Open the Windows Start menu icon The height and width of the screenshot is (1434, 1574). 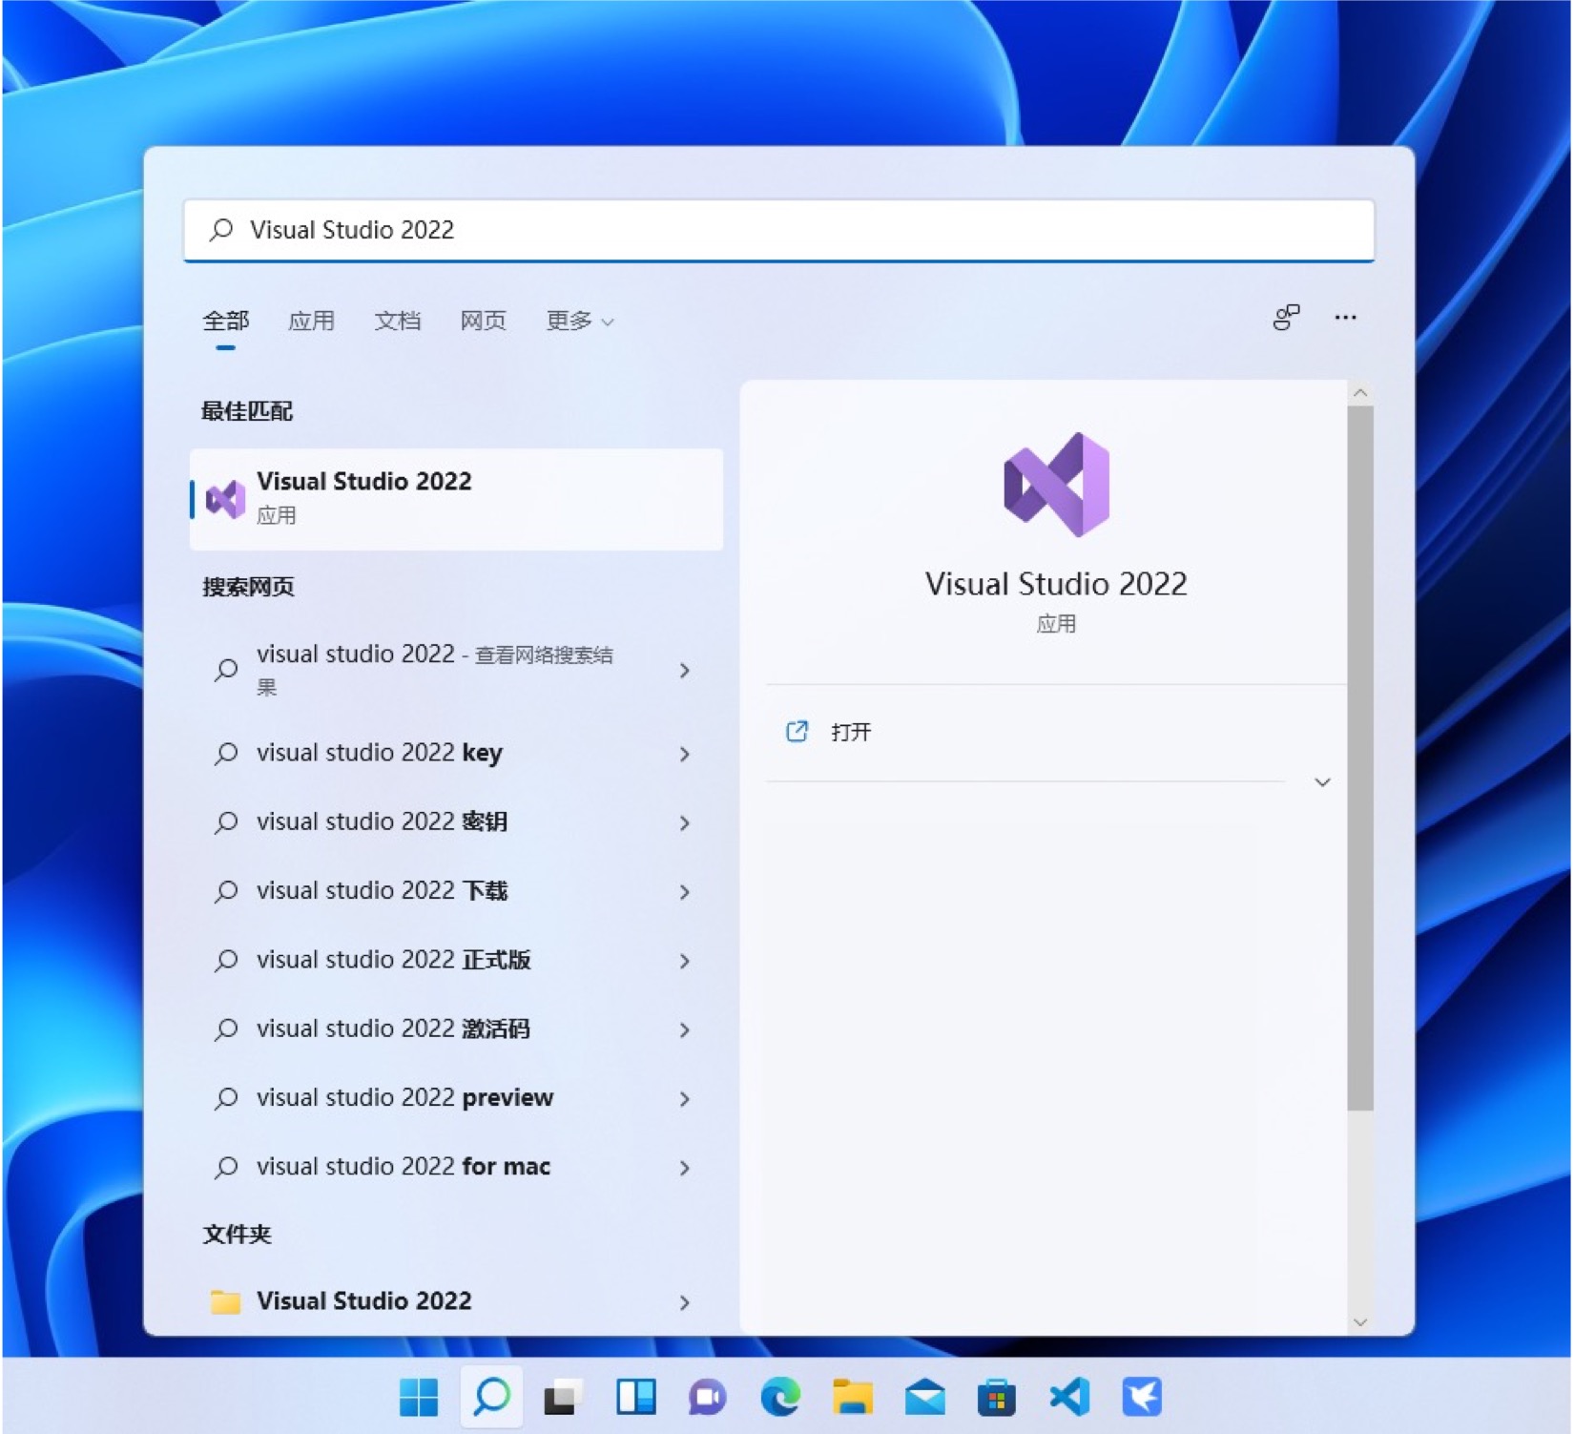coord(418,1397)
